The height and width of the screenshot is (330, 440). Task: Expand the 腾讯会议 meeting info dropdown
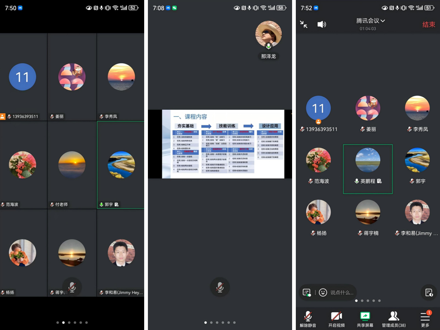(370, 21)
